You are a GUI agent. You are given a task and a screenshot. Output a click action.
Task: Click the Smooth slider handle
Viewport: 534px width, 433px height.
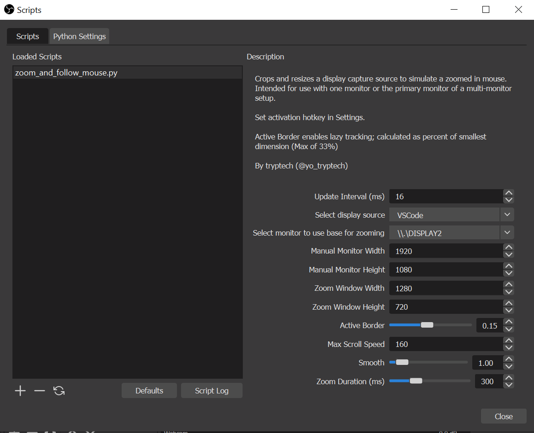[402, 362]
